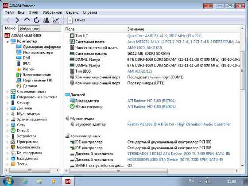Open the Отчёт menu in menu bar
This screenshot has width=248, height=186.
[34, 12]
